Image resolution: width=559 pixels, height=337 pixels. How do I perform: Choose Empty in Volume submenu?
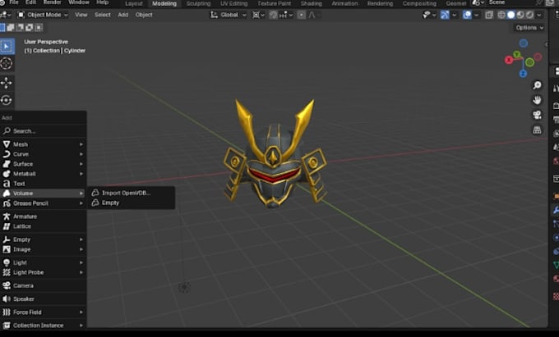(x=132, y=203)
